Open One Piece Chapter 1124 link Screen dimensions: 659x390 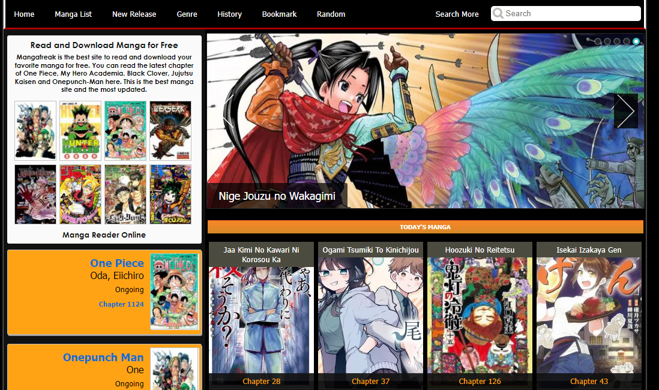coord(121,304)
